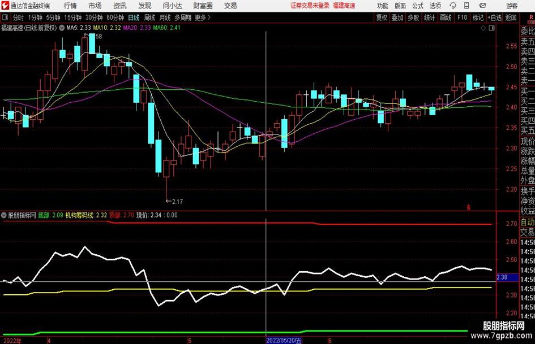
Task: Click the 多股 toolbar button
Action: click(x=413, y=18)
